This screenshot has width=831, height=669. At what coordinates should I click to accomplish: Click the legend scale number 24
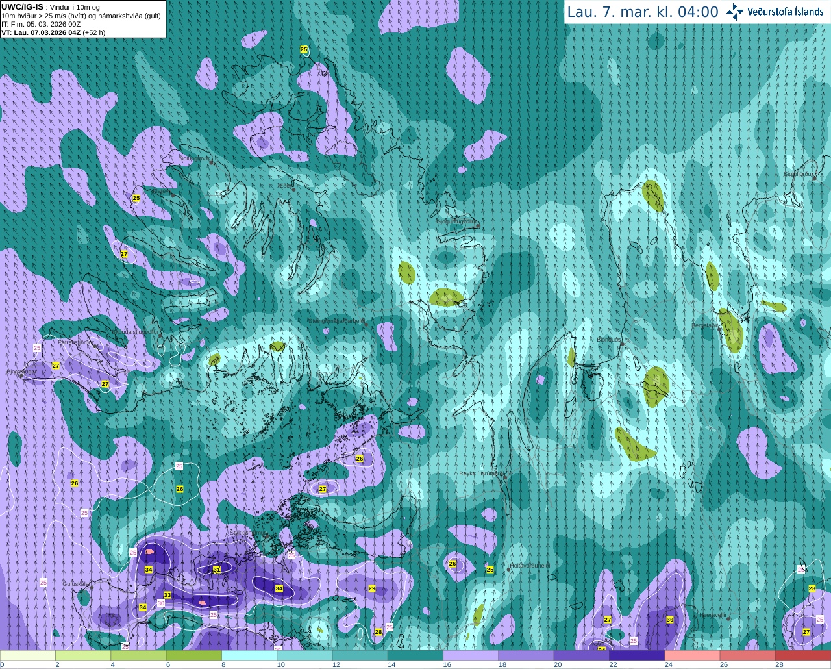(x=668, y=664)
